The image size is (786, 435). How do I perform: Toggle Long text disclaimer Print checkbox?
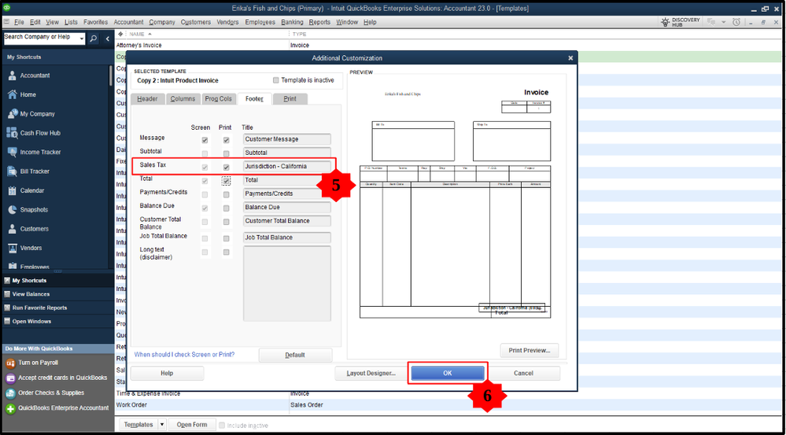226,252
